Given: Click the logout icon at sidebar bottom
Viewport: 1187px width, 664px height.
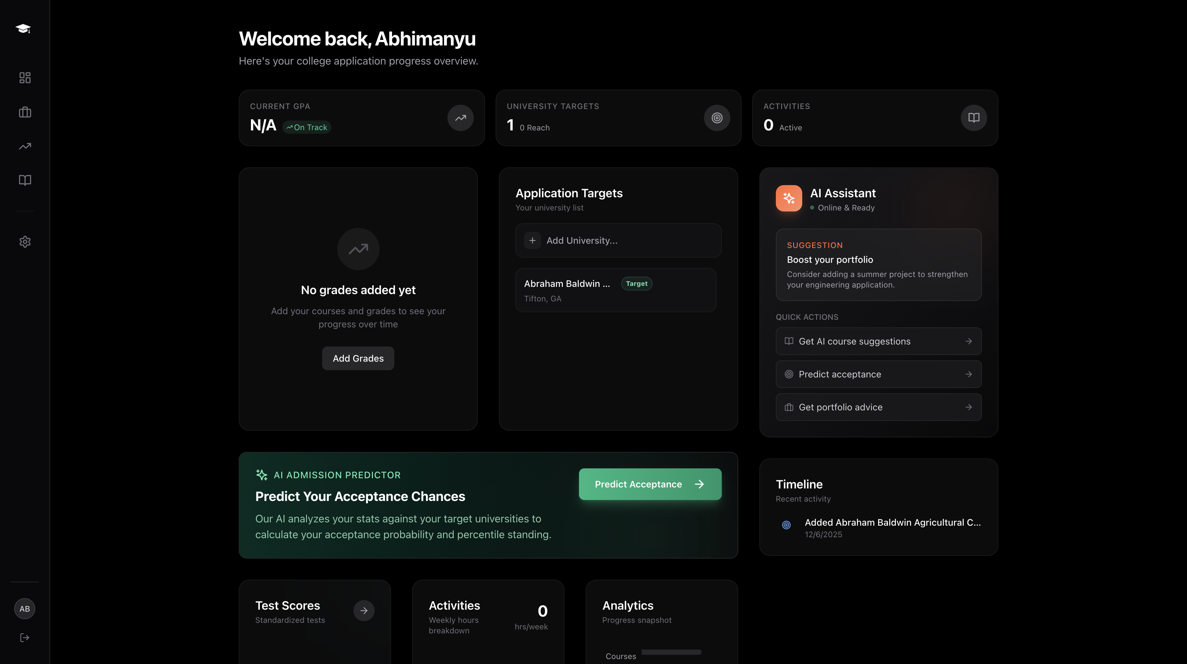Looking at the screenshot, I should 25,637.
